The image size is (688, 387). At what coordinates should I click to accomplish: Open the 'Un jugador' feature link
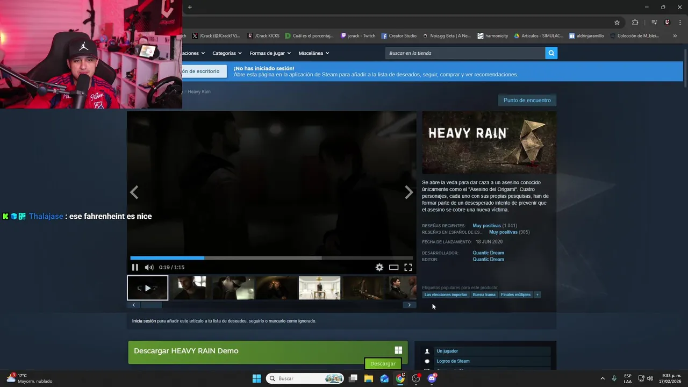tap(447, 351)
